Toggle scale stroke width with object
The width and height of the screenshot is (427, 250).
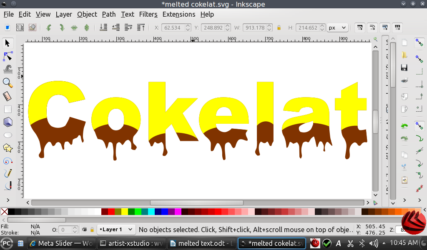coord(360,27)
